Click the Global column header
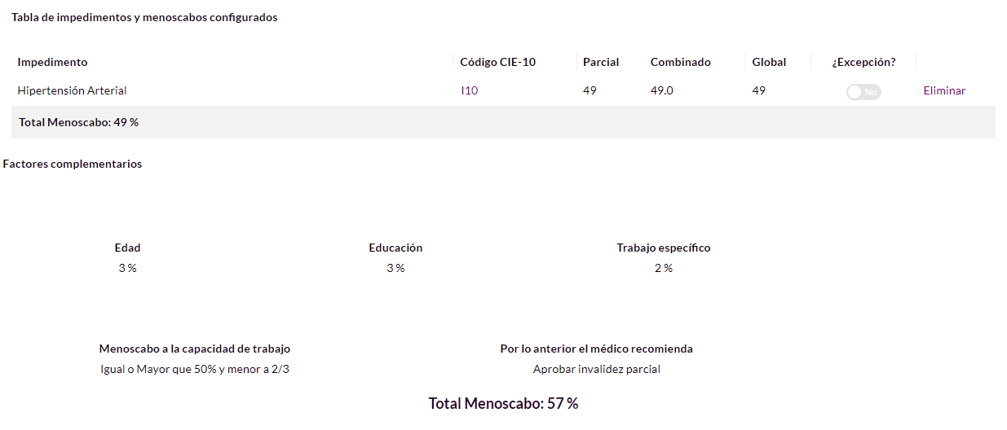This screenshot has height=430, width=1007. (x=769, y=62)
